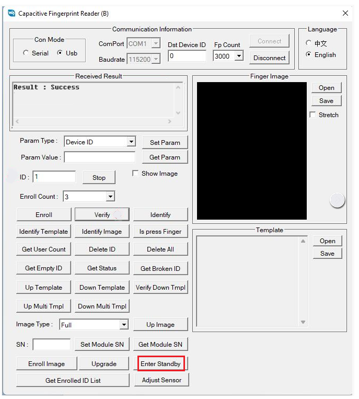Click the Enter Standby button
Viewport: 359px width, 399px height.
(160, 363)
